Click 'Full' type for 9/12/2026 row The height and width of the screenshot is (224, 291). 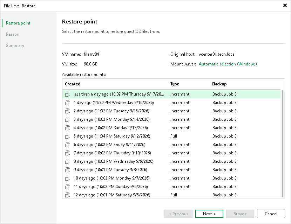click(174, 136)
